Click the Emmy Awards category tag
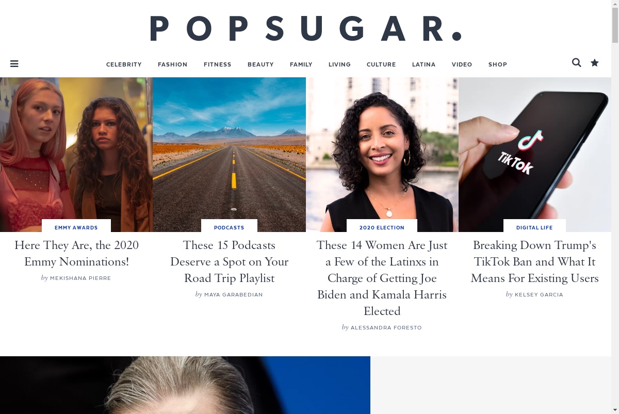This screenshot has width=619, height=414. (76, 227)
